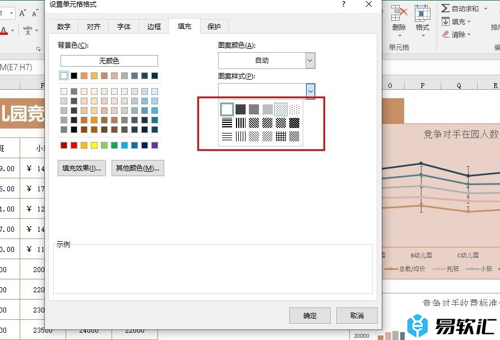This screenshot has height=340, width=500.
Task: Confirm with the 确定 button
Action: (309, 315)
